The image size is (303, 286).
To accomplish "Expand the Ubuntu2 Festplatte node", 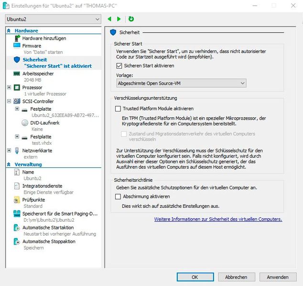I will click(17, 109).
